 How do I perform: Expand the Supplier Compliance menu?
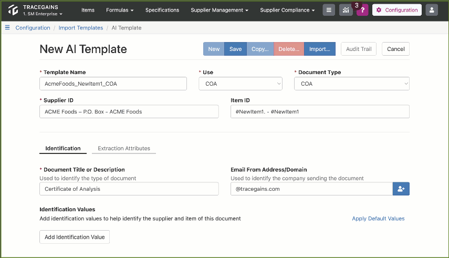(x=287, y=10)
